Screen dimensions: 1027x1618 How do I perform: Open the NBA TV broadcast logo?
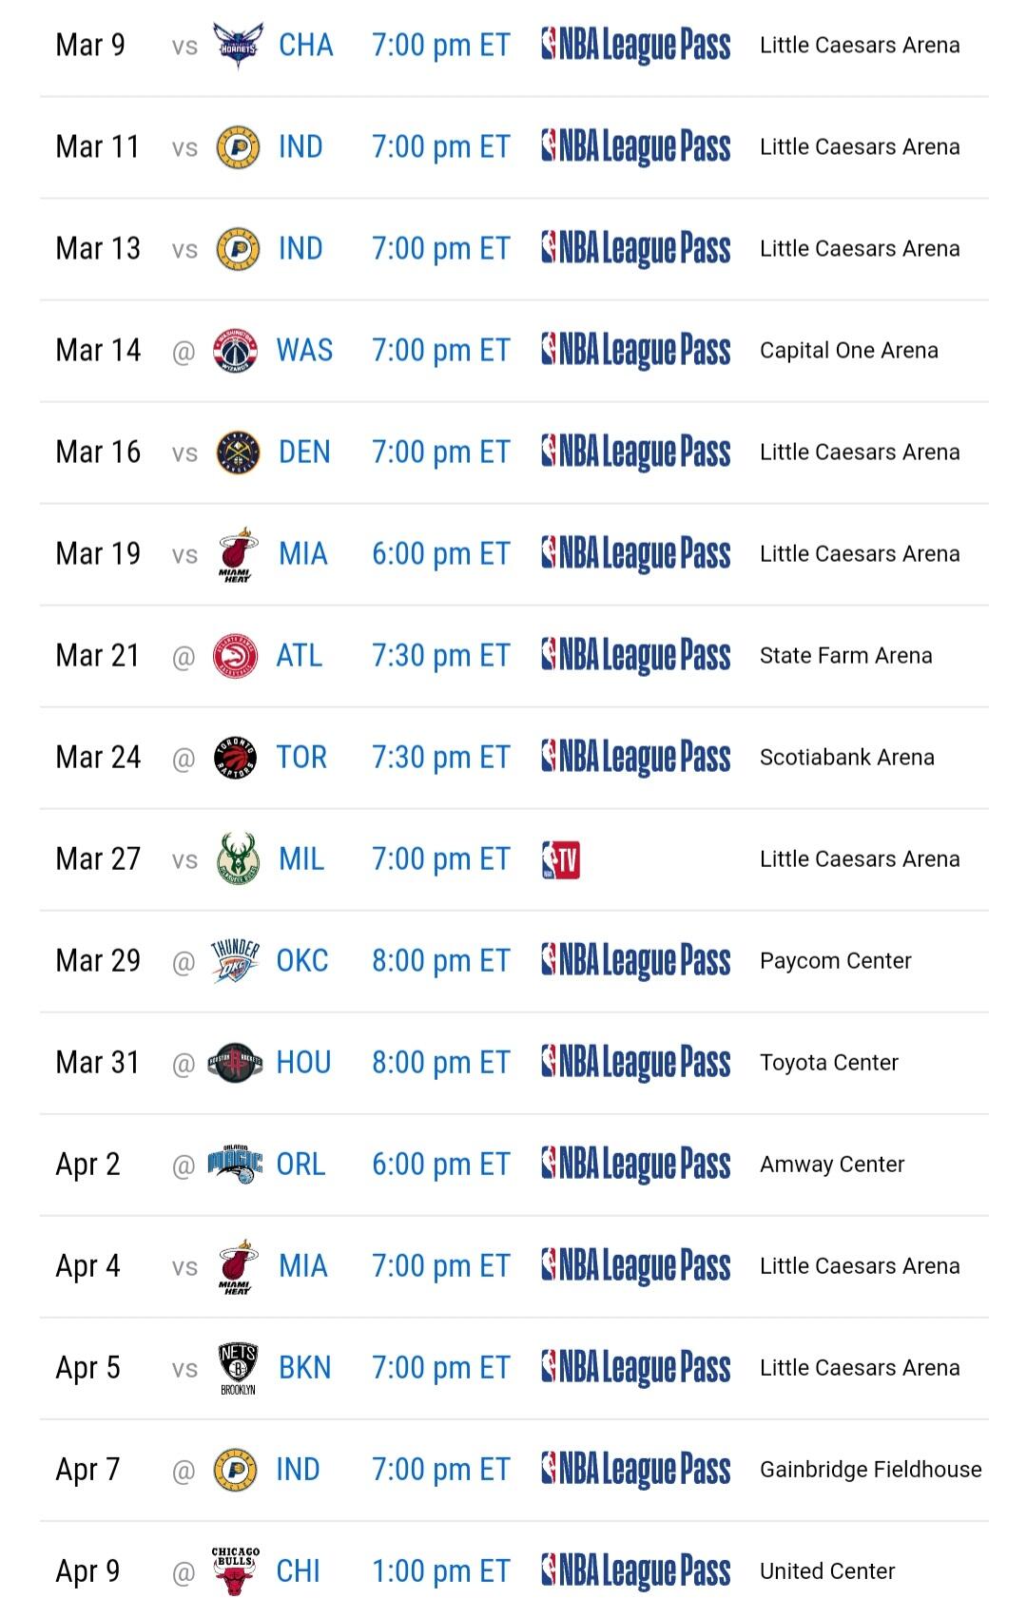click(561, 859)
